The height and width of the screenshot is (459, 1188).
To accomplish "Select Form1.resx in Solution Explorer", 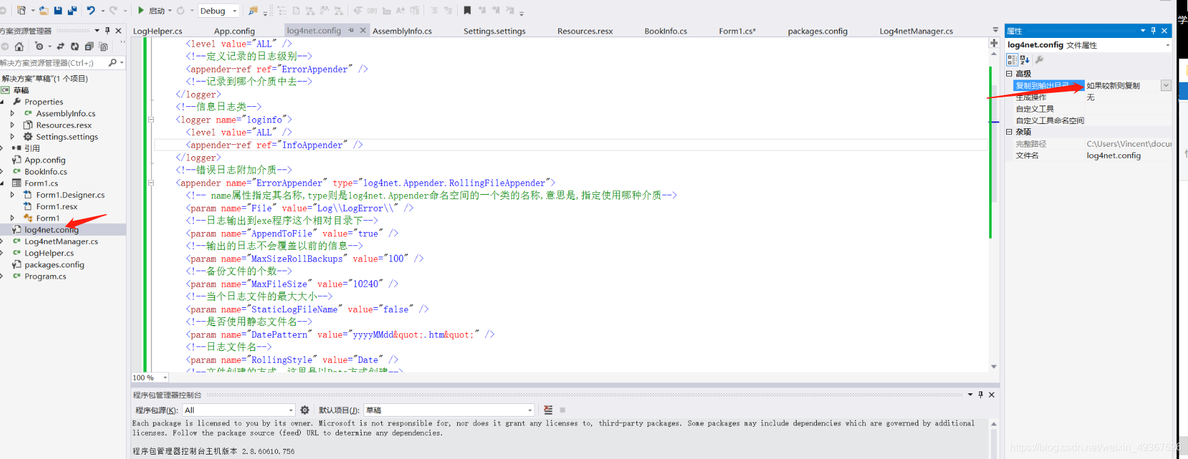I will (56, 206).
